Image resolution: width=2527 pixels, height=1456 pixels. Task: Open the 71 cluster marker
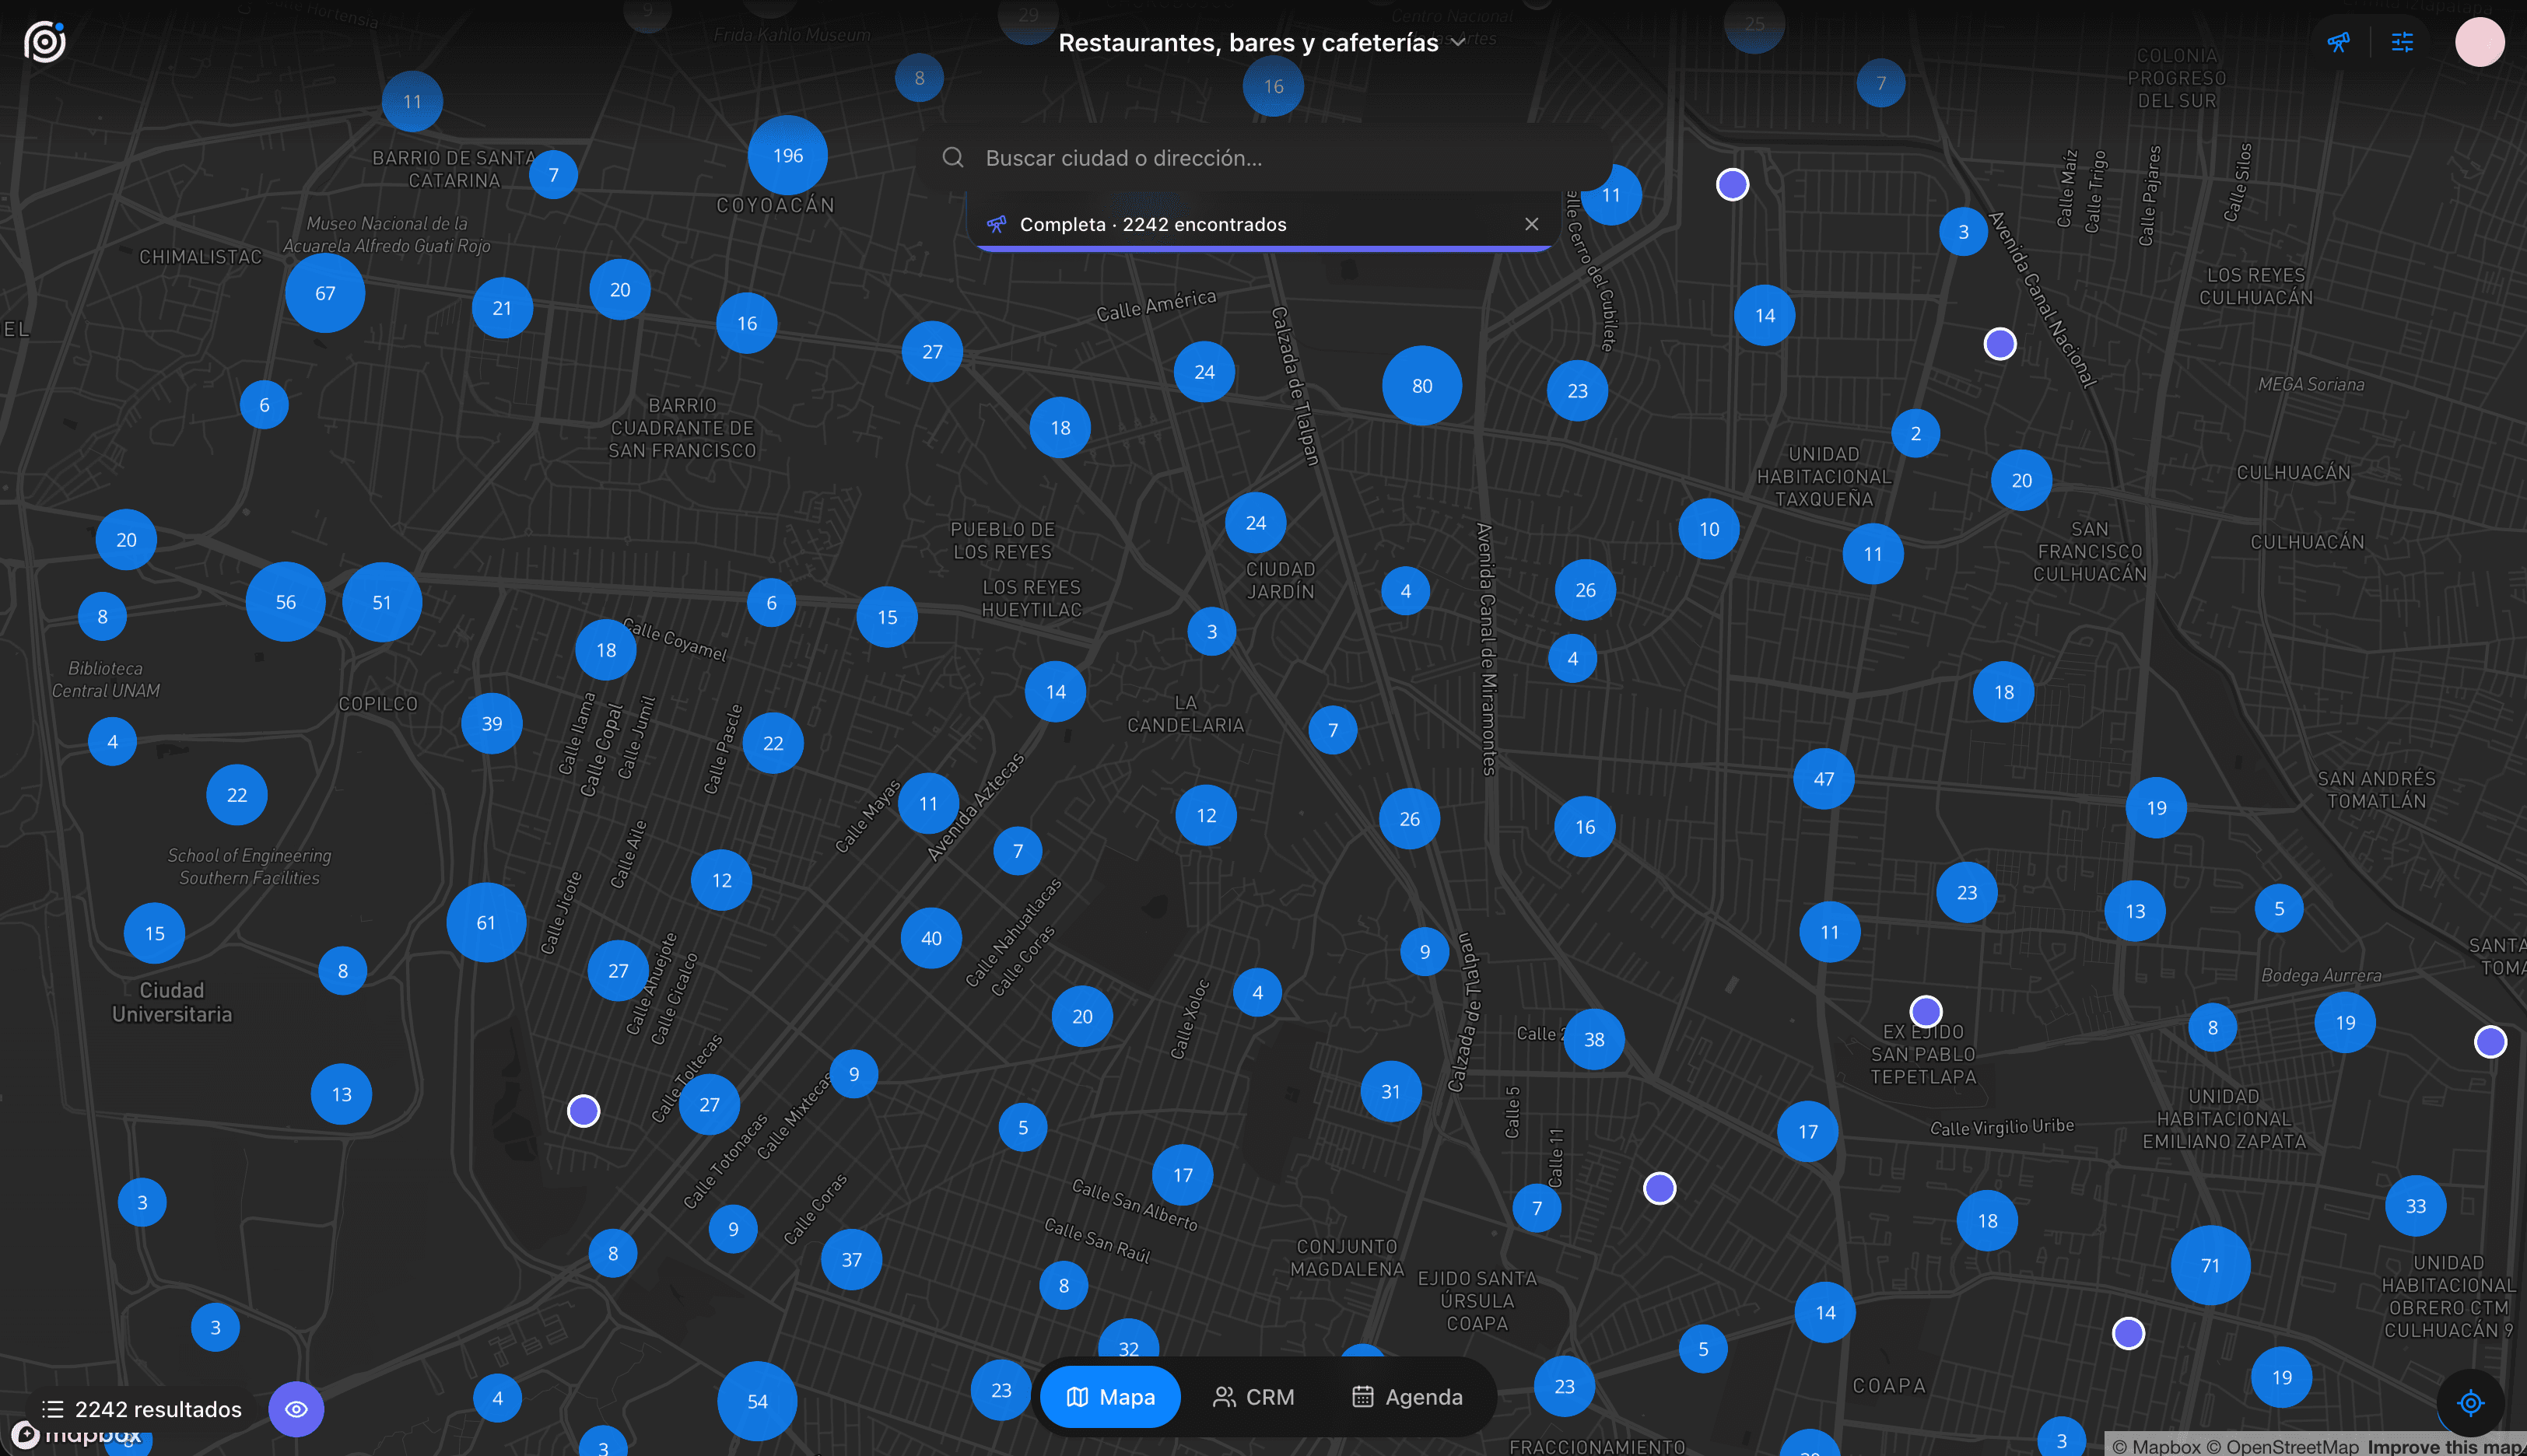click(2210, 1265)
